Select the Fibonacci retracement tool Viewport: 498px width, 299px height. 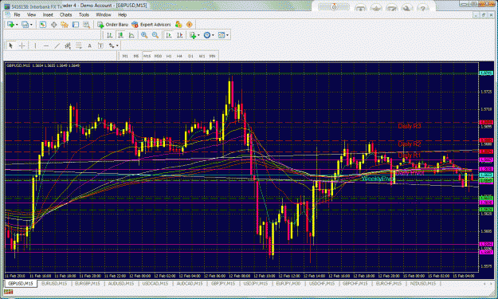[x=78, y=45]
